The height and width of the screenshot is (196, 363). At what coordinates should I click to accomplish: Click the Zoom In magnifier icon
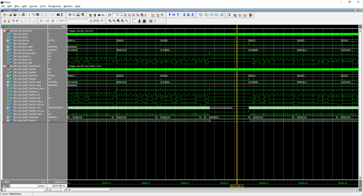tap(110, 21)
